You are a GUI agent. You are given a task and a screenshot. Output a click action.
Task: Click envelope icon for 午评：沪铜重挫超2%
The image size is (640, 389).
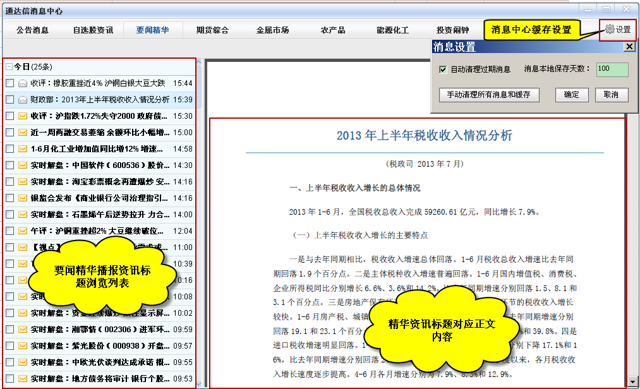[23, 231]
